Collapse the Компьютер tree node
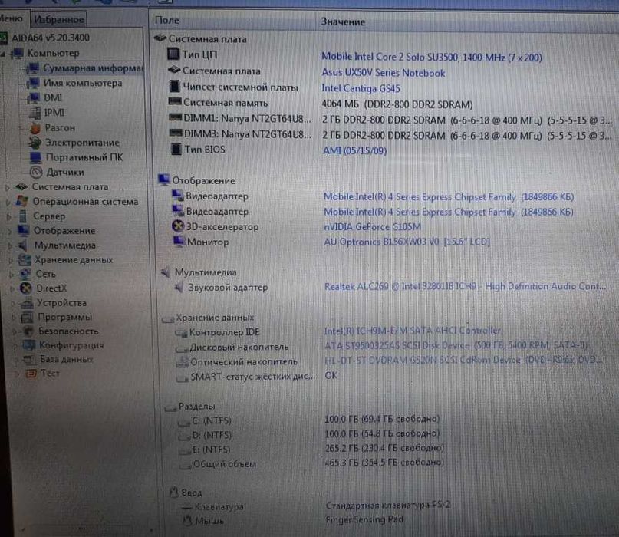 click(3, 54)
